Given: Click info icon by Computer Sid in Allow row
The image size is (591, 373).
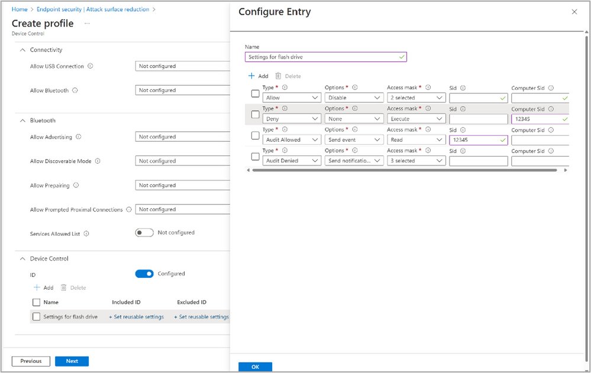Looking at the screenshot, I should pos(551,88).
